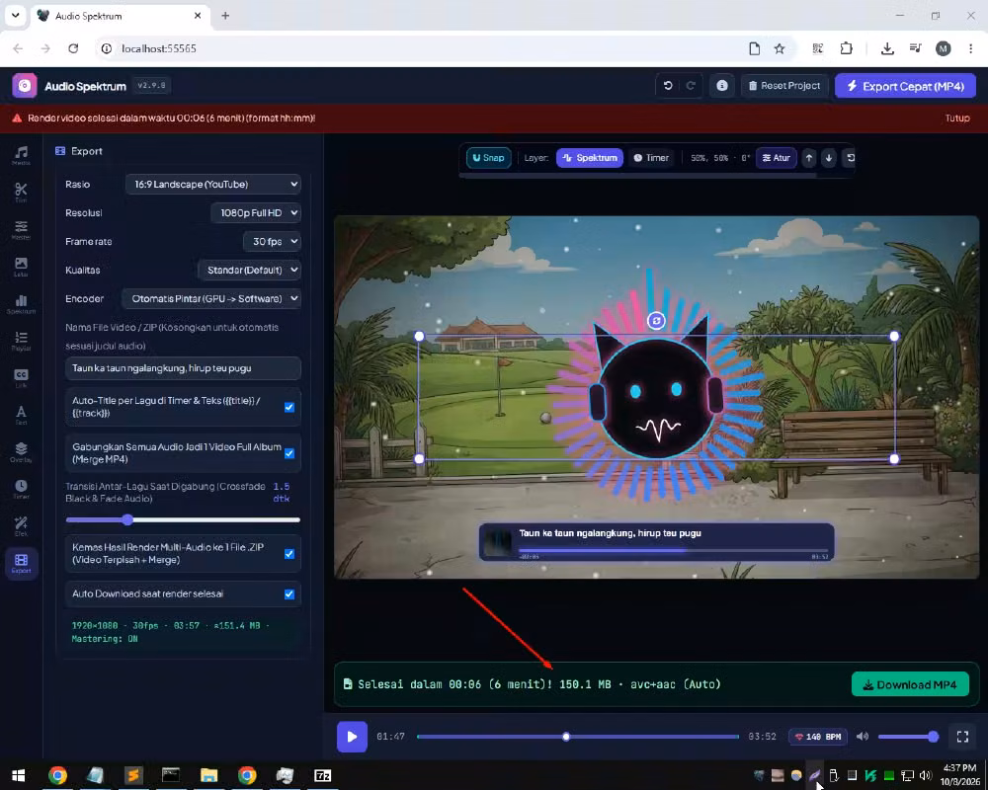Click the Audio Spektrum logo
The image size is (988, 790).
[25, 86]
